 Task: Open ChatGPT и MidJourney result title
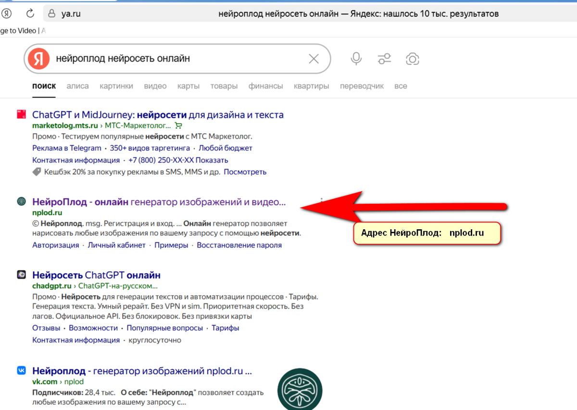click(x=158, y=115)
